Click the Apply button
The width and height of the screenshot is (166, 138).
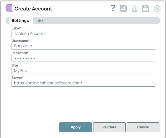[76, 127]
